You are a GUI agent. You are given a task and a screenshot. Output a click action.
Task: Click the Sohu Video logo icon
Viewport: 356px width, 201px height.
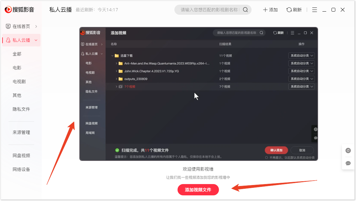pos(8,9)
